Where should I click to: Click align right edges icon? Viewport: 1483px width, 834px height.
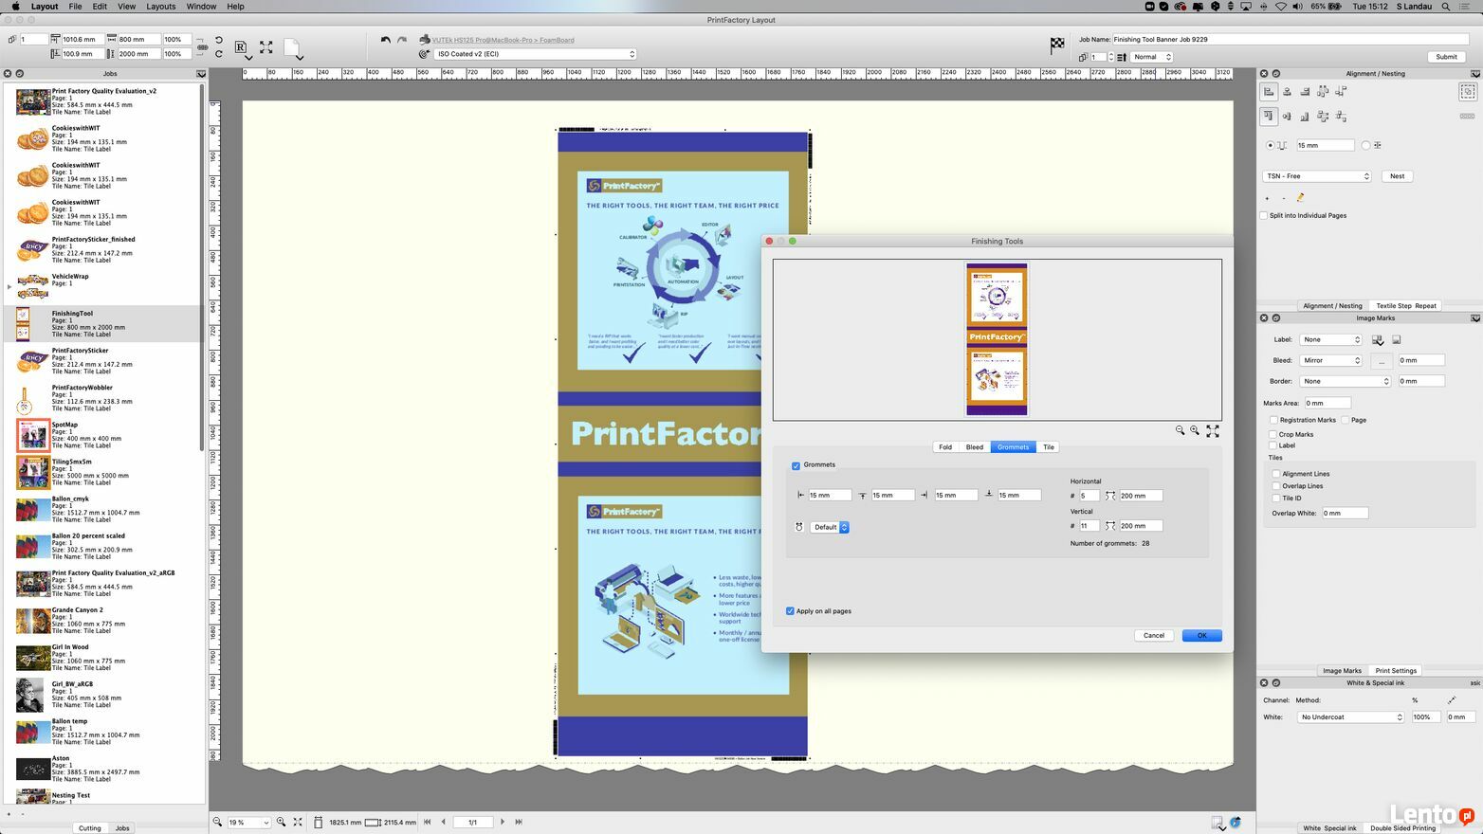(1305, 92)
